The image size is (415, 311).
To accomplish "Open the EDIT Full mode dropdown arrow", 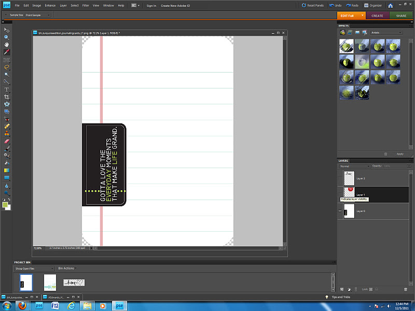I will (x=362, y=16).
